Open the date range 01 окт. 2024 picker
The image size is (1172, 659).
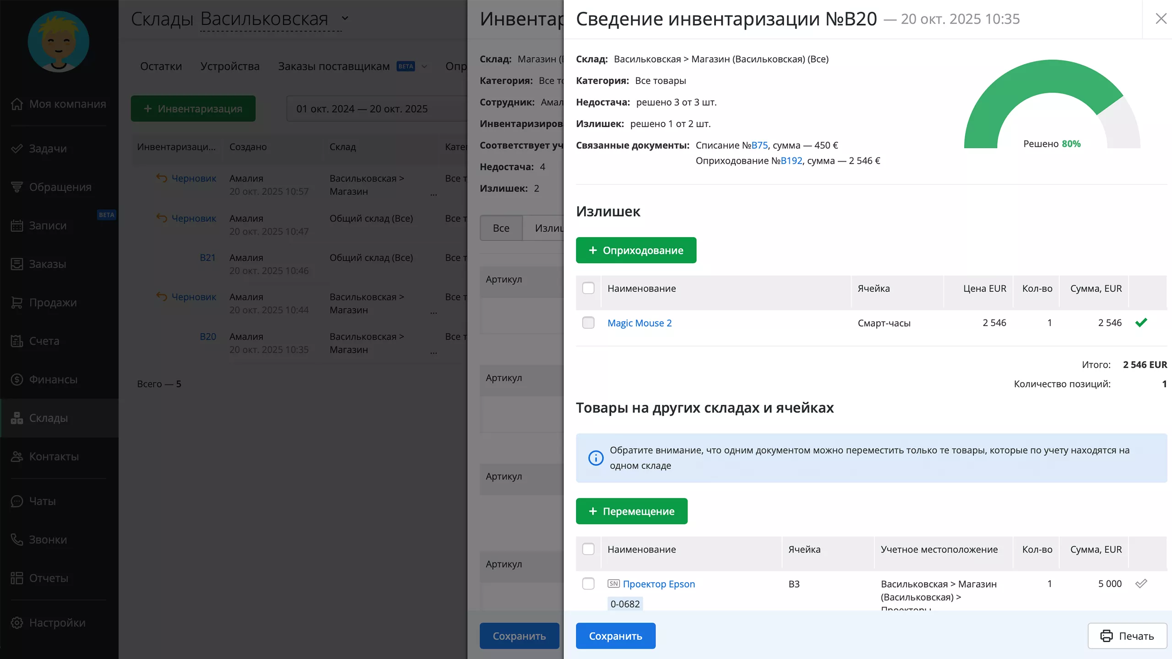[x=362, y=109]
